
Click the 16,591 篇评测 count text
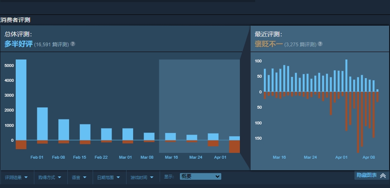point(51,45)
